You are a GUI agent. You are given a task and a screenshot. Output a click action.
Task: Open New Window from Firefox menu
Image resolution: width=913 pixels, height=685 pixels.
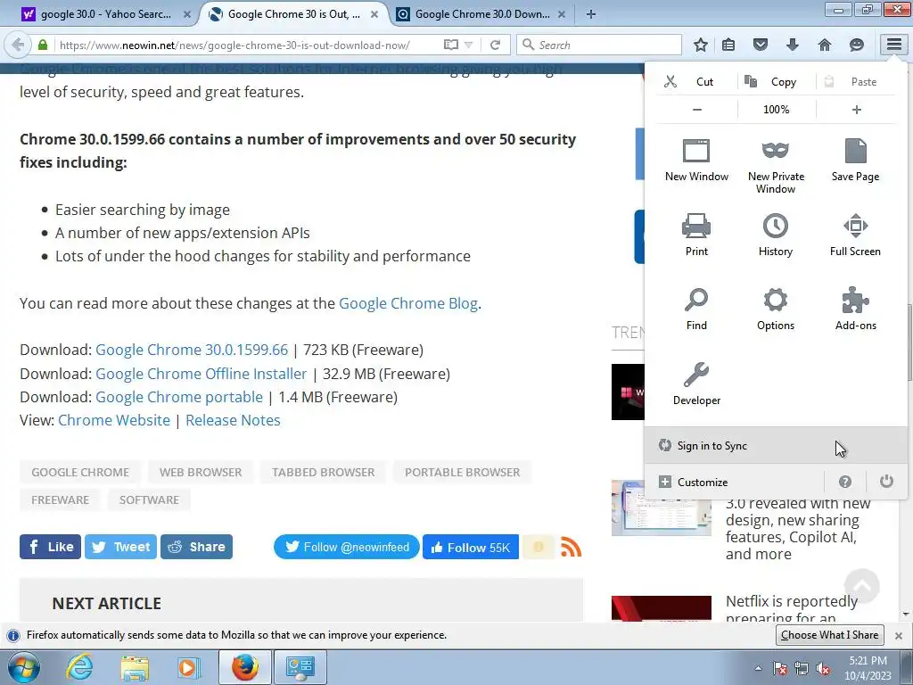click(x=696, y=161)
